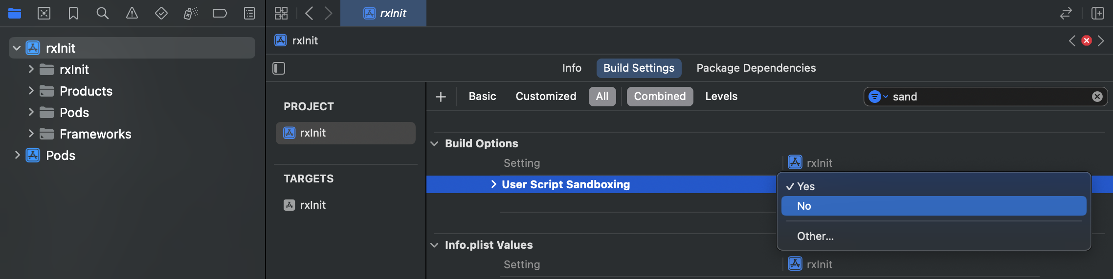Clear the sand search filter
The image size is (1113, 279).
pyautogui.click(x=1097, y=97)
